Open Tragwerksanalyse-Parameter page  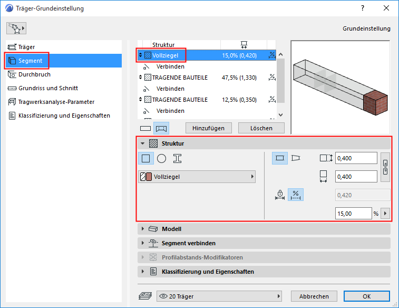point(64,102)
